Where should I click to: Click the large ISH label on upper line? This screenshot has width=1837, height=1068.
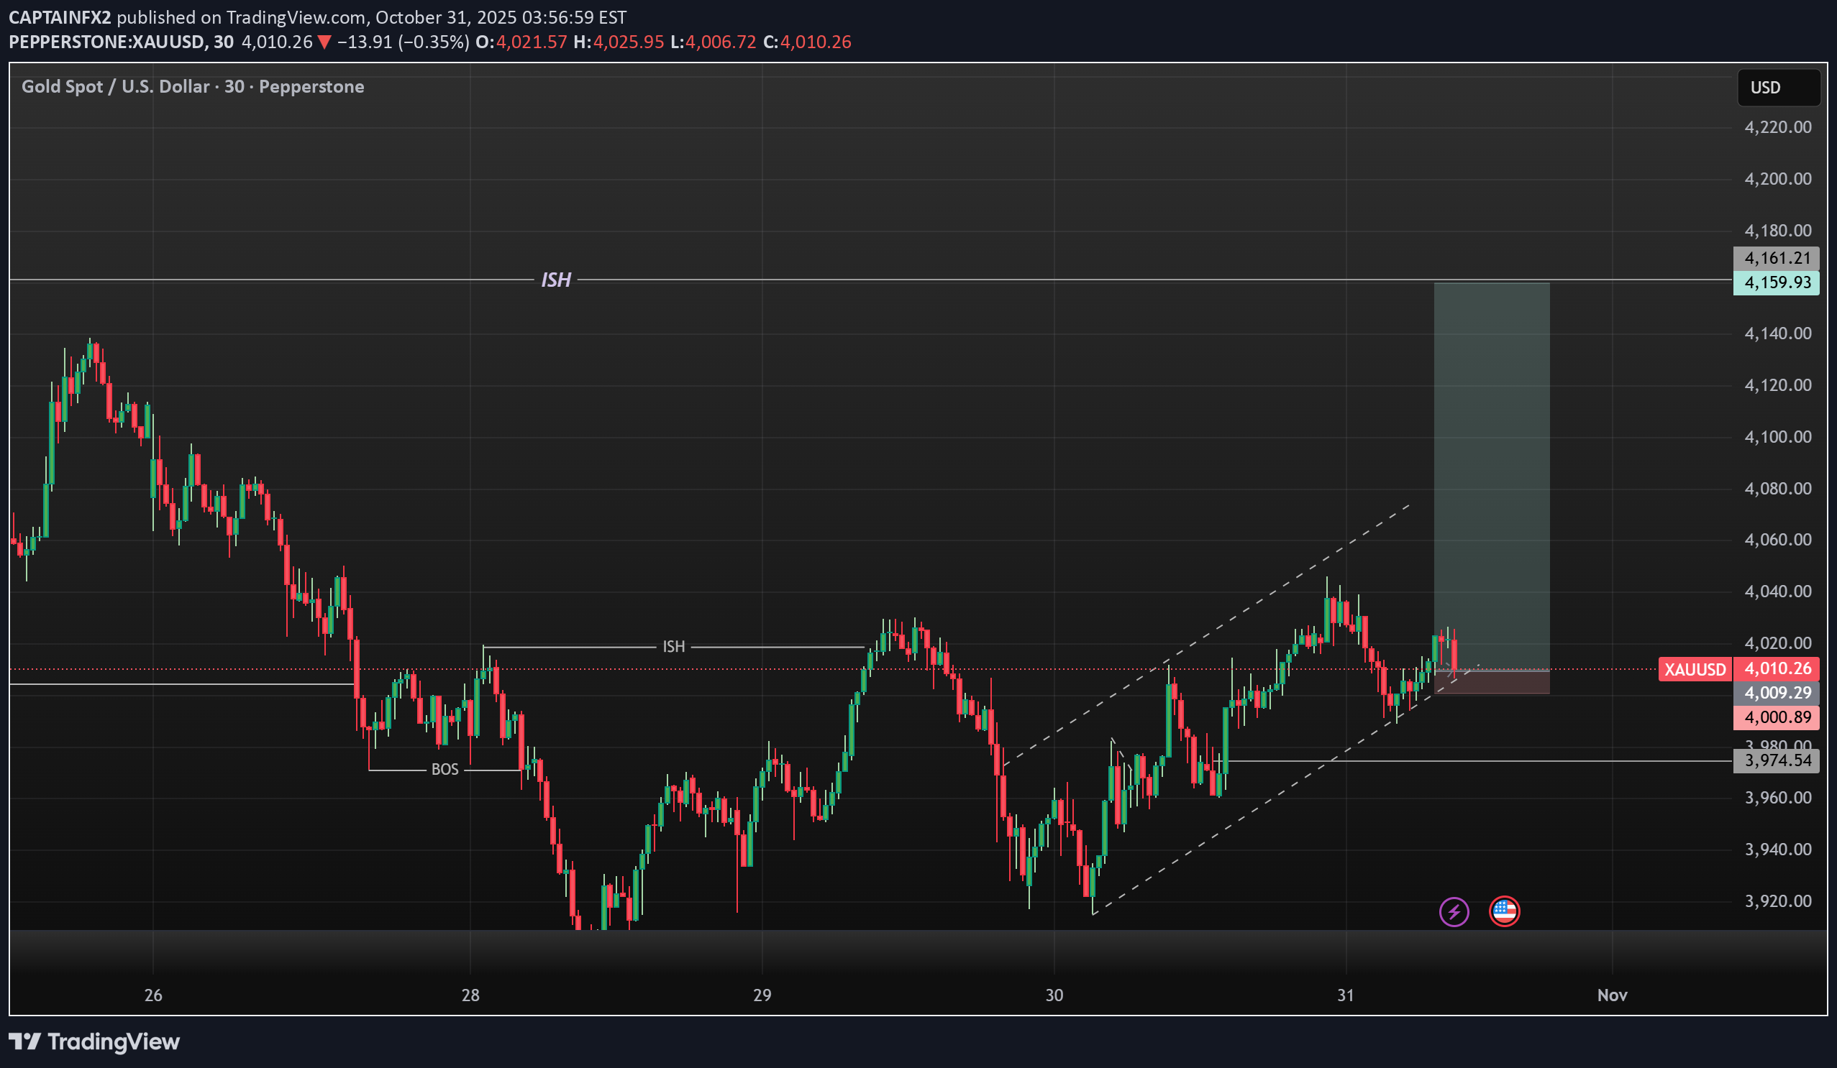point(555,280)
